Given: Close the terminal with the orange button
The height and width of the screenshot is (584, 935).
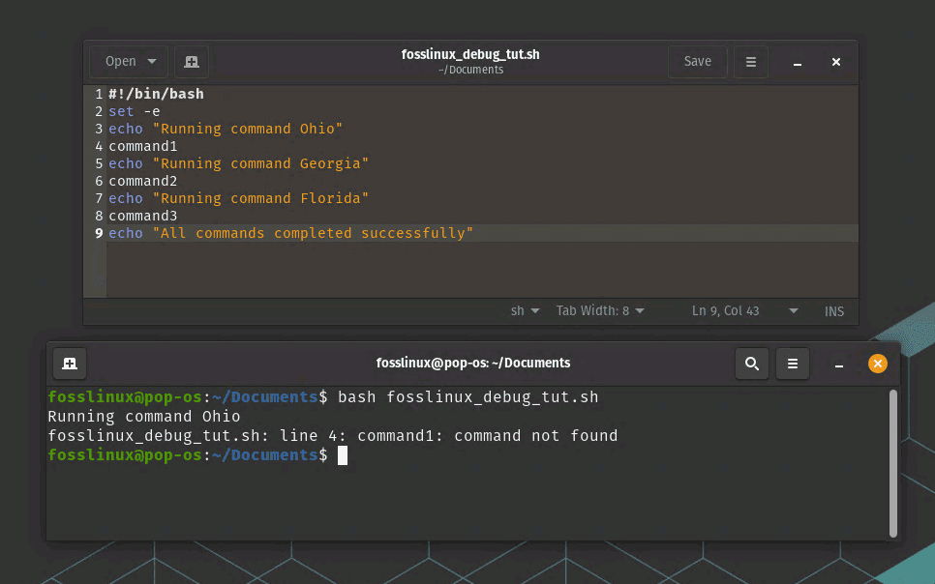Looking at the screenshot, I should coord(877,364).
